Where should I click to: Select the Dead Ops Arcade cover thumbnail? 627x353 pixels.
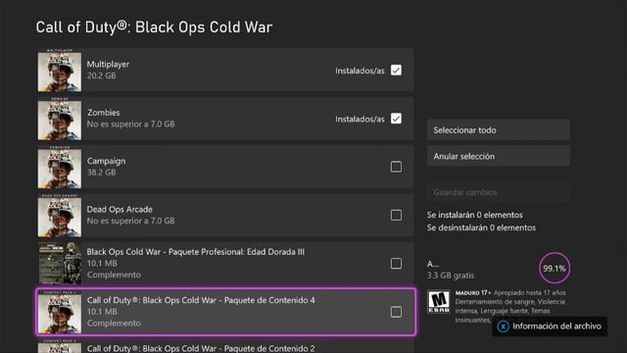[60, 217]
